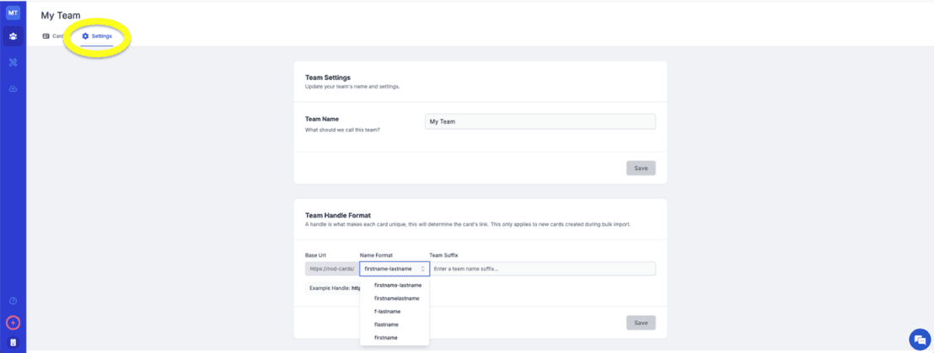Open the help question mark icon
Image resolution: width=934 pixels, height=353 pixels.
pos(13,301)
